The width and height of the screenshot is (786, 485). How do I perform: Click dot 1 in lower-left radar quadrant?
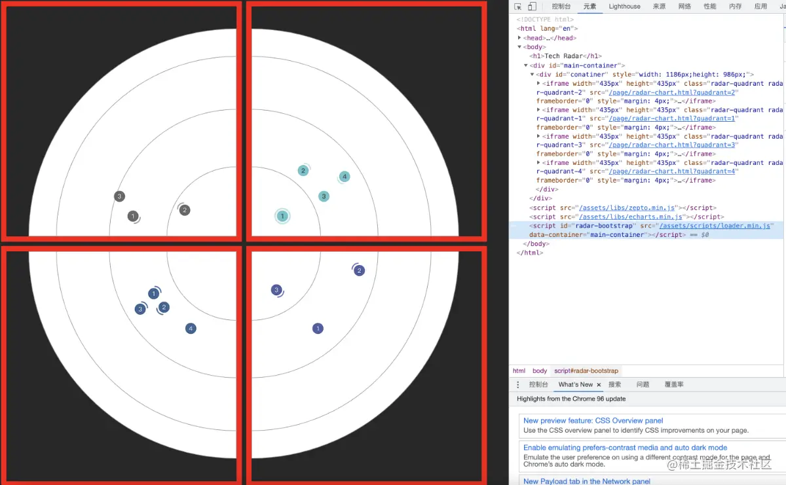pos(154,294)
